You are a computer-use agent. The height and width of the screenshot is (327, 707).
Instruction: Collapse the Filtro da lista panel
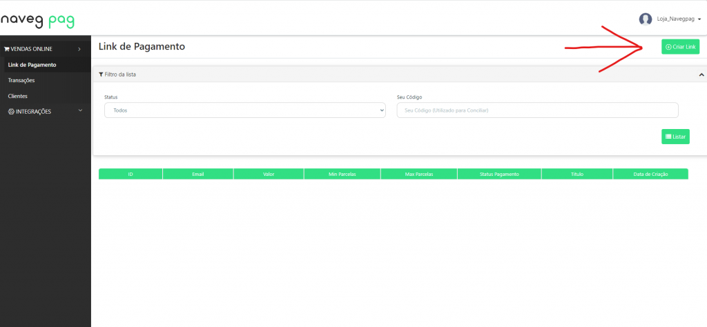701,75
